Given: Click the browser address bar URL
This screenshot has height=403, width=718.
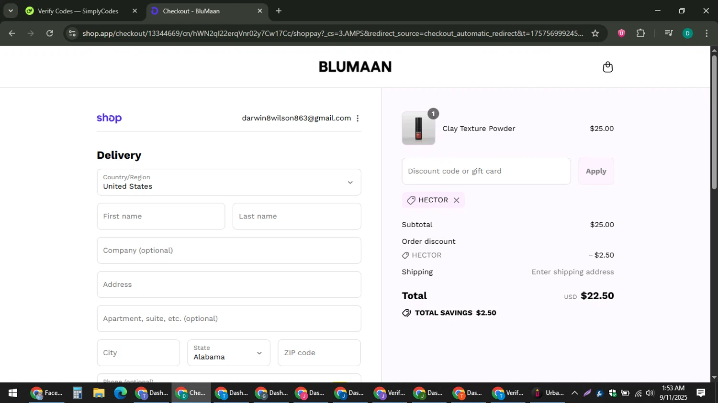Looking at the screenshot, I should (x=333, y=33).
